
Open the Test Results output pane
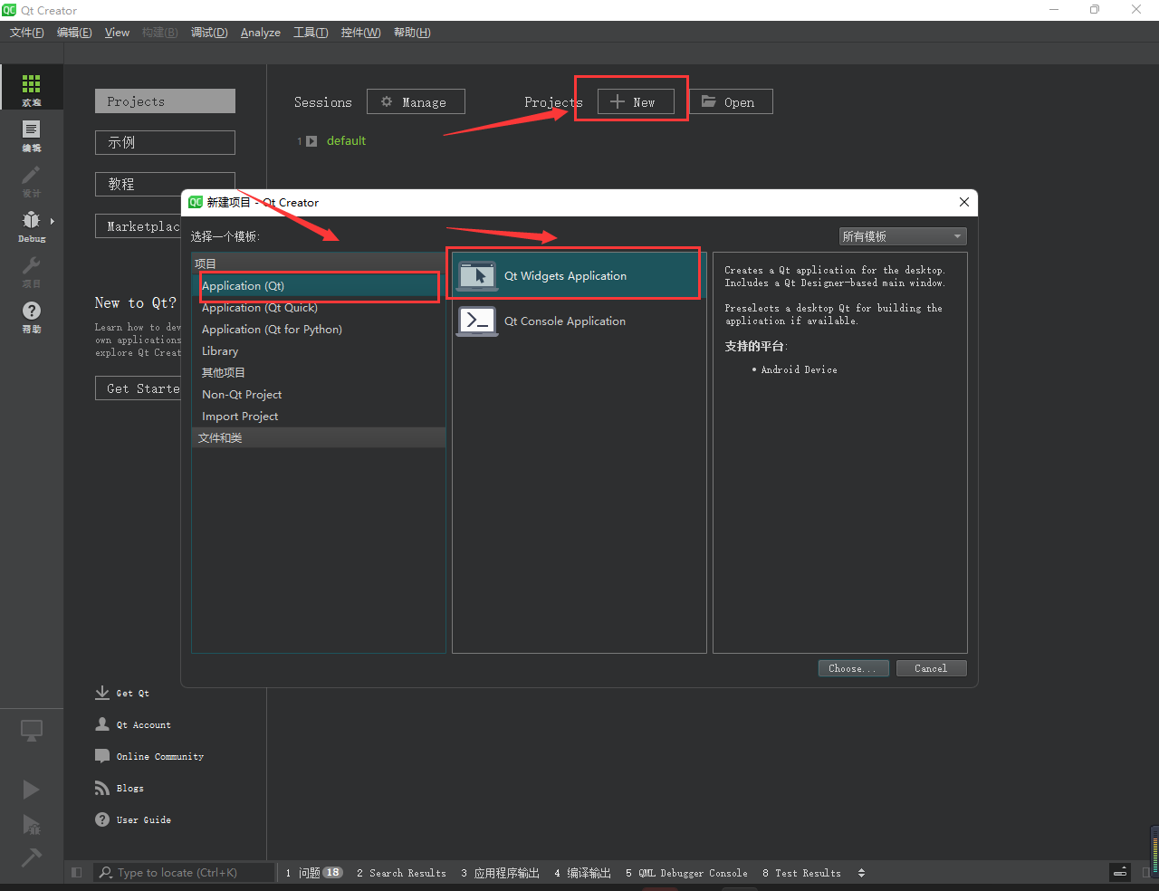(801, 873)
